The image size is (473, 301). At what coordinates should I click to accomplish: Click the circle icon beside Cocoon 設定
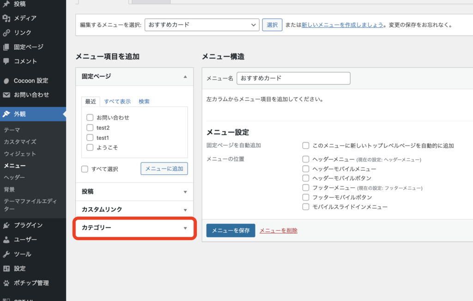(6, 81)
